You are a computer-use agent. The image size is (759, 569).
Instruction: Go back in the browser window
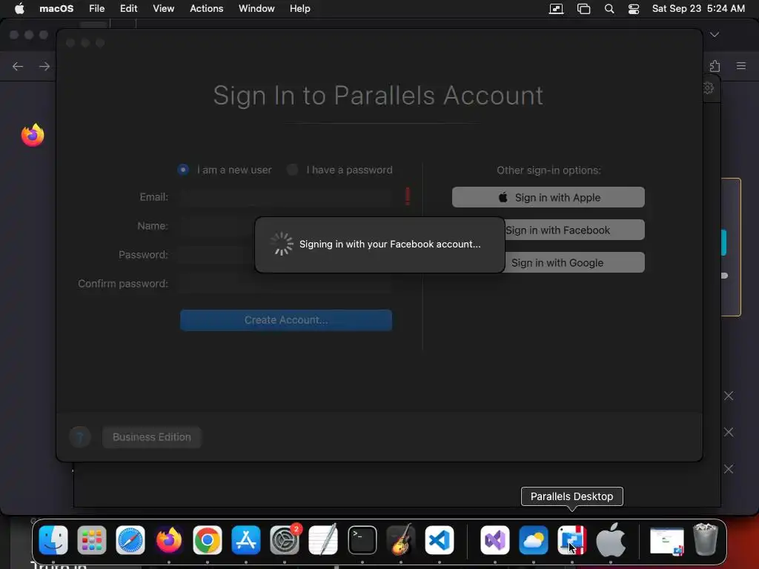pos(18,66)
